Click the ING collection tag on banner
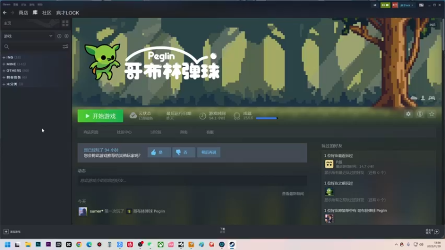445x250 pixels. pyautogui.click(x=432, y=25)
